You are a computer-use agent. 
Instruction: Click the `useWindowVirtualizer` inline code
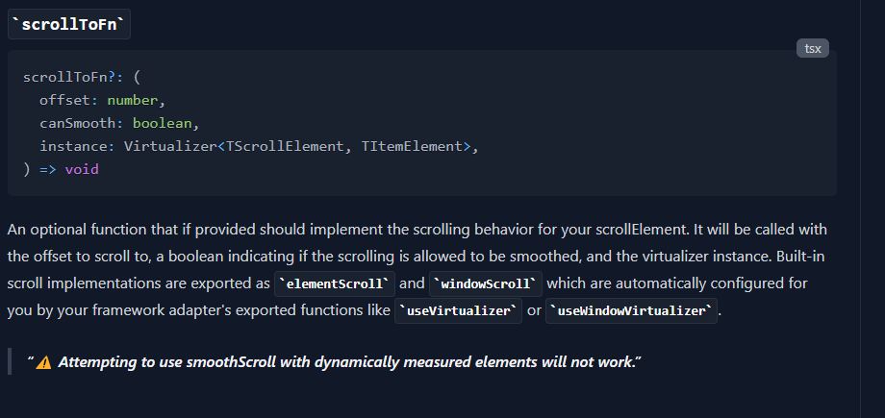click(631, 310)
